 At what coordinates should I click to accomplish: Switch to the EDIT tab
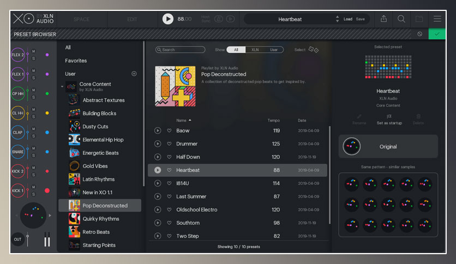[x=132, y=19]
